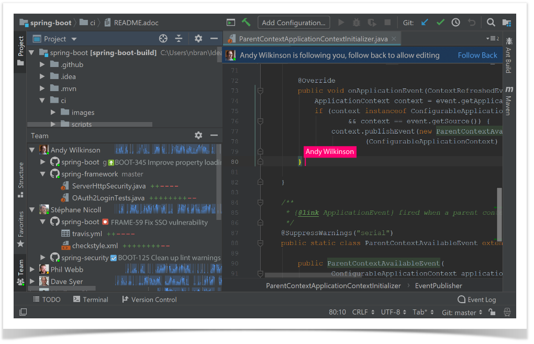
Task: Click the Build project hammer icon
Action: pos(246,23)
